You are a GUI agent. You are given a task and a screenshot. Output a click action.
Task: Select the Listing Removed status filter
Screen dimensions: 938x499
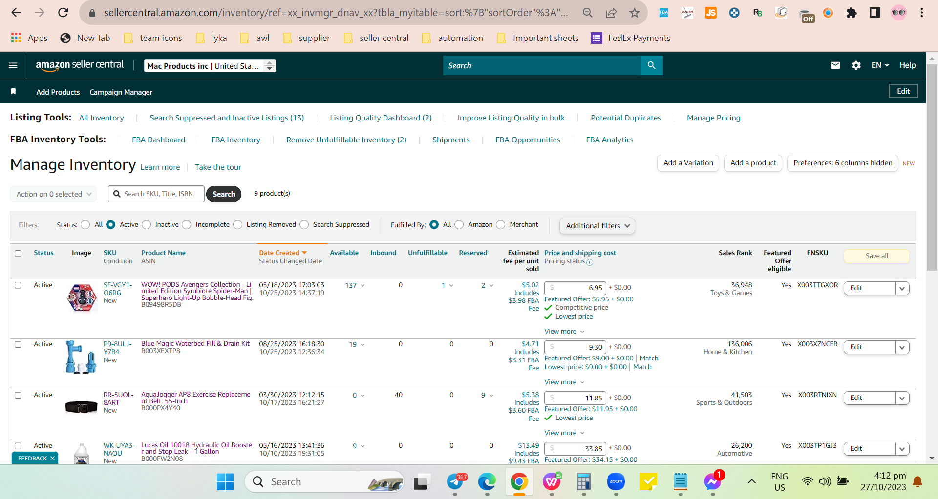click(237, 225)
